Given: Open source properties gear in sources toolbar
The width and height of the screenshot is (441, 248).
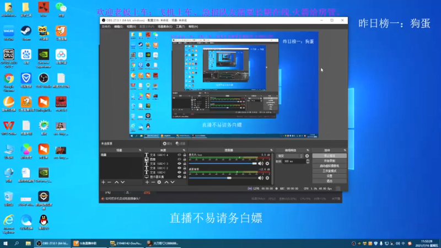Looking at the screenshot, I should click(x=159, y=182).
